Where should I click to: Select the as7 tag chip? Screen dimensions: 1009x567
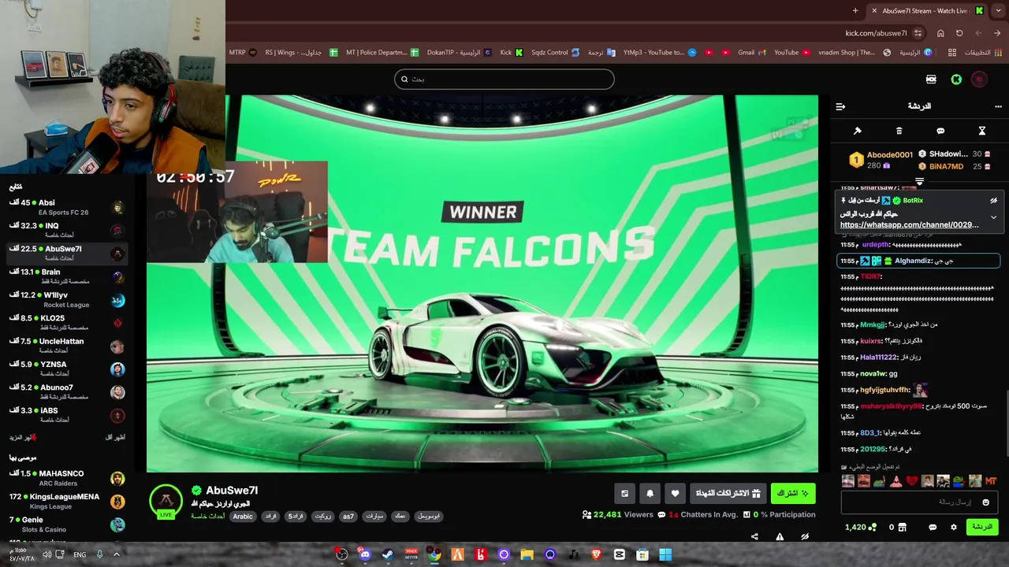click(348, 517)
